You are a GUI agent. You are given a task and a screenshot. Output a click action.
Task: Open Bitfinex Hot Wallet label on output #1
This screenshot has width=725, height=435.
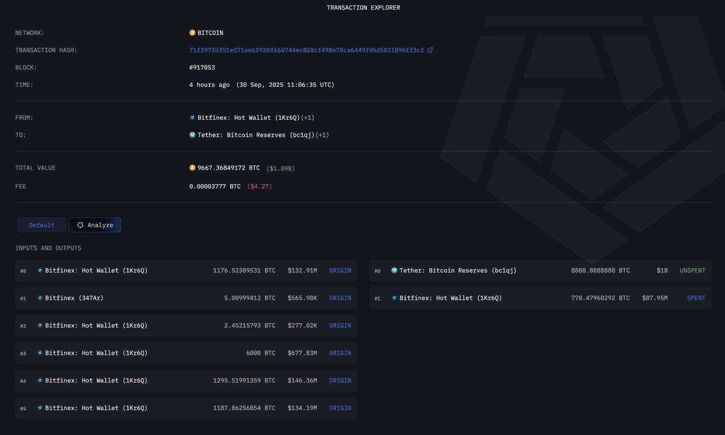[x=451, y=298]
